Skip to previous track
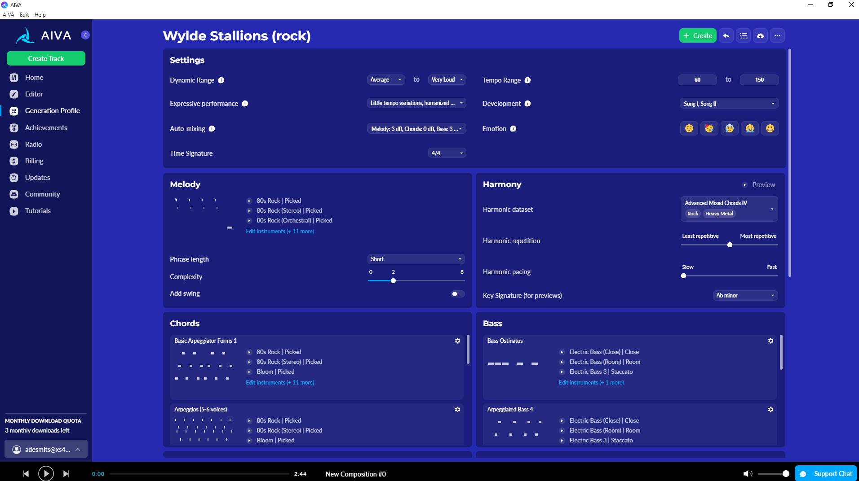This screenshot has width=859, height=481. 26,474
